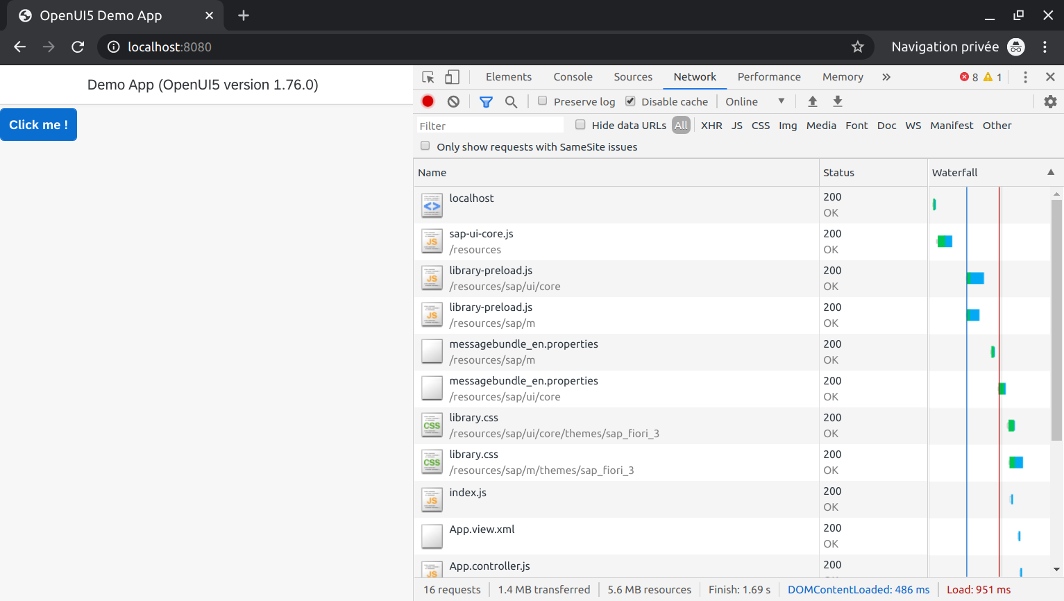Screen dimensions: 1064x601
Task: Filter requests by XHR
Action: [711, 126]
